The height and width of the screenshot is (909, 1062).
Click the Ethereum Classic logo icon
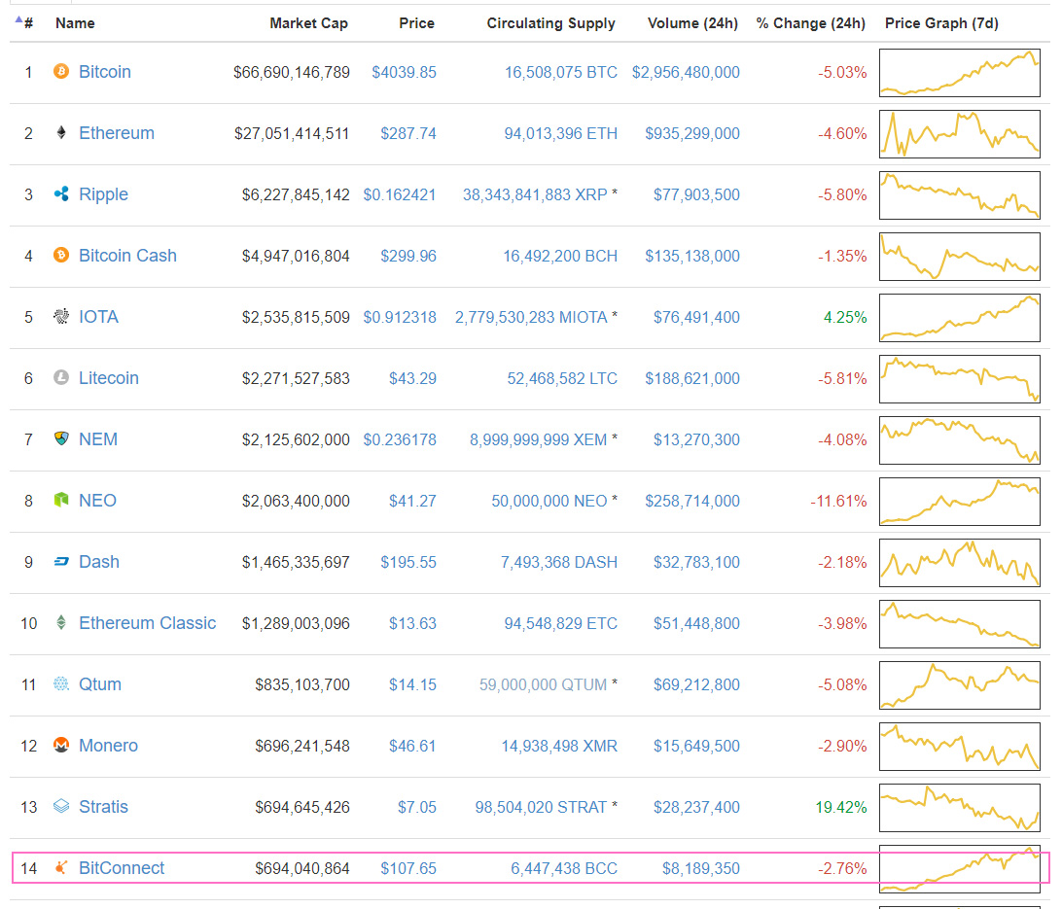(x=61, y=623)
